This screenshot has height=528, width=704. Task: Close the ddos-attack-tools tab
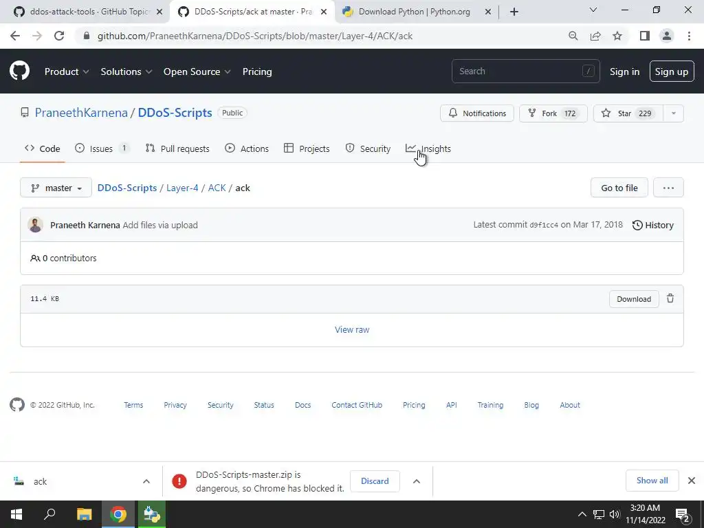click(x=159, y=12)
